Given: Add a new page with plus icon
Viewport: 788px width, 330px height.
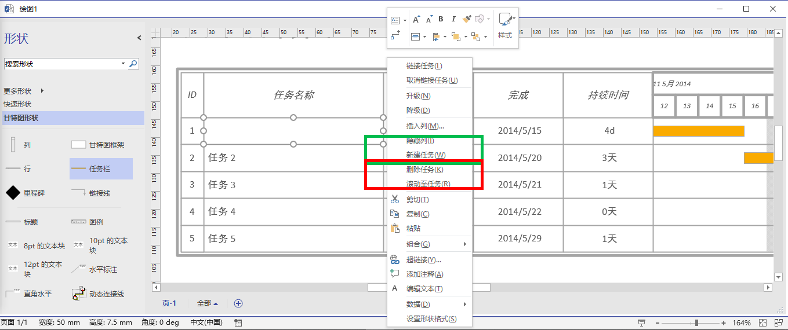Looking at the screenshot, I should (238, 303).
